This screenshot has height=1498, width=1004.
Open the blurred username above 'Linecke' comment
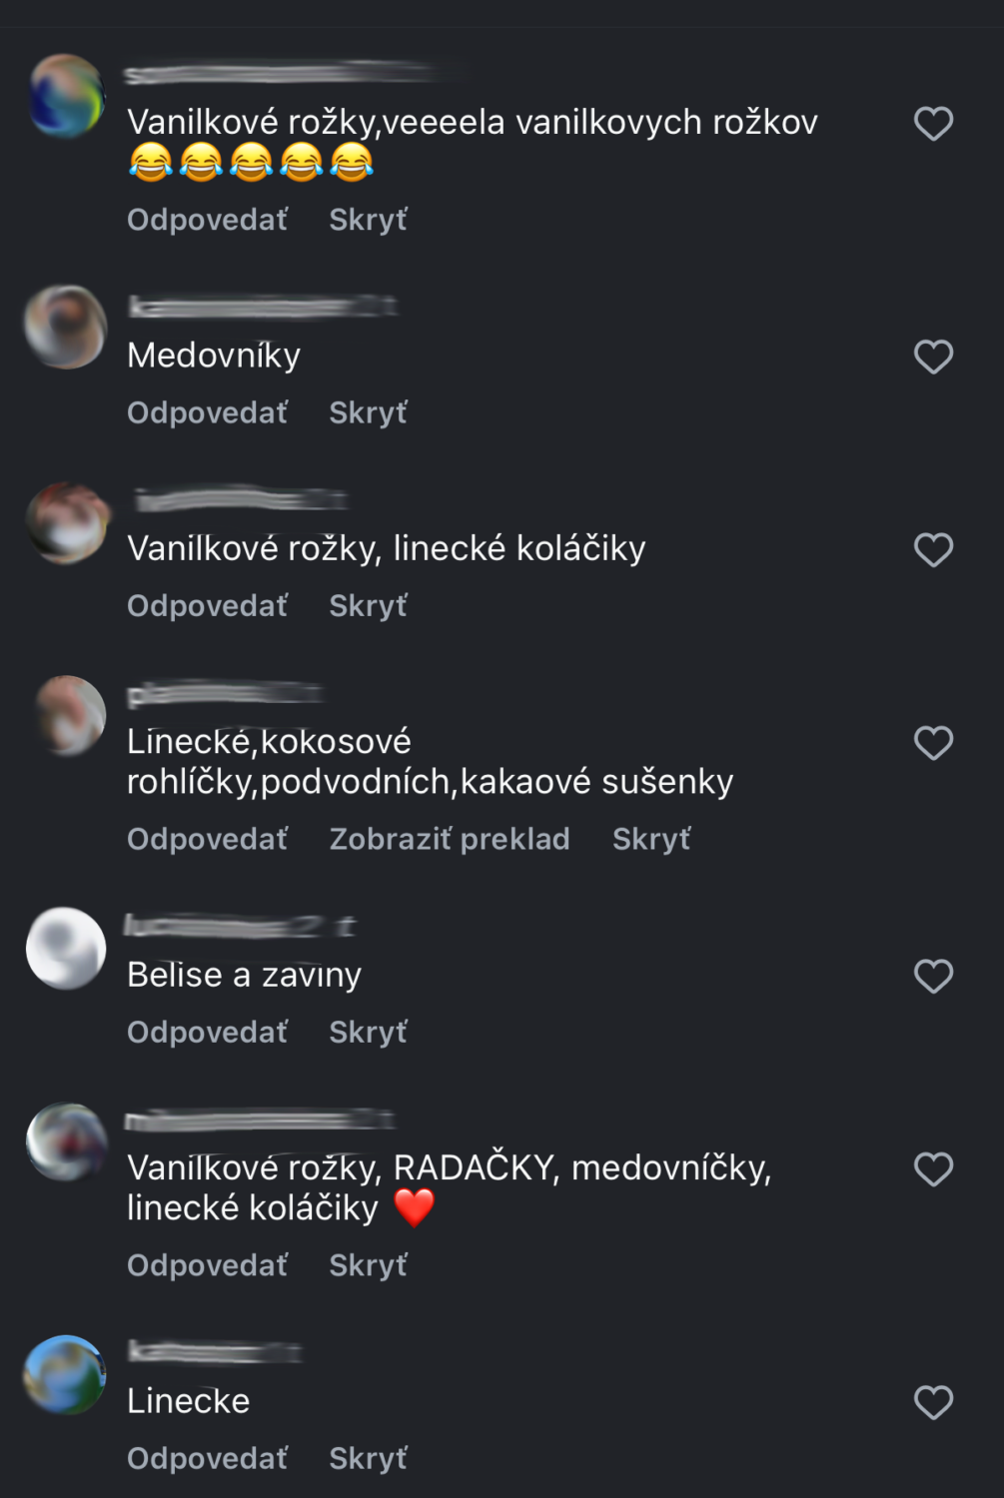215,1352
